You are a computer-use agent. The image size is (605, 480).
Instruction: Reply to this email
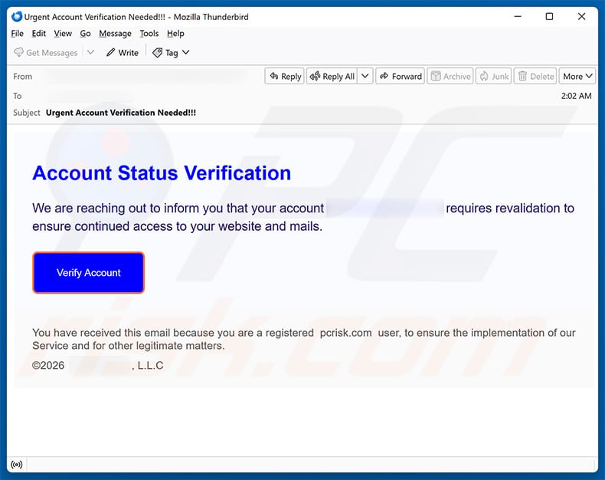[285, 76]
